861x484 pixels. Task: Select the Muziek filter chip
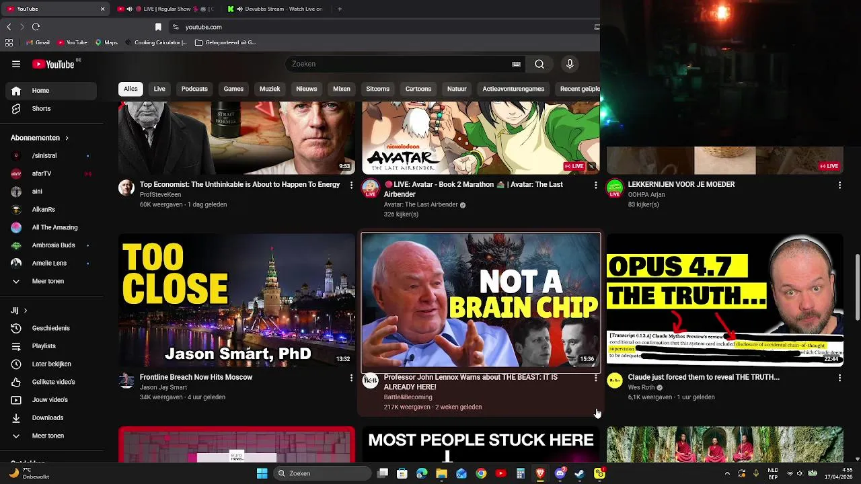(270, 89)
